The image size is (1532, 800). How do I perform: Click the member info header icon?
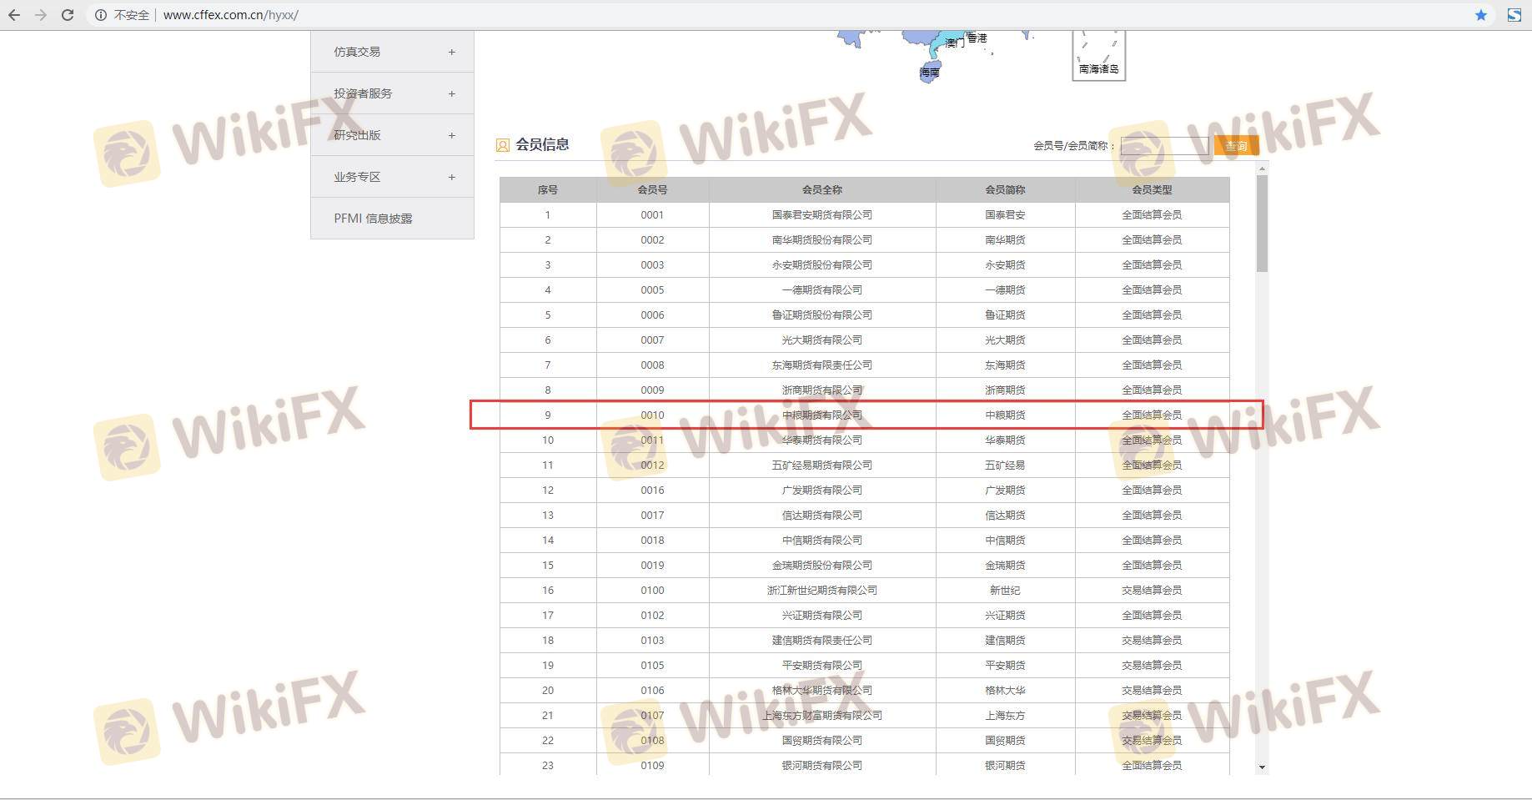tap(503, 145)
